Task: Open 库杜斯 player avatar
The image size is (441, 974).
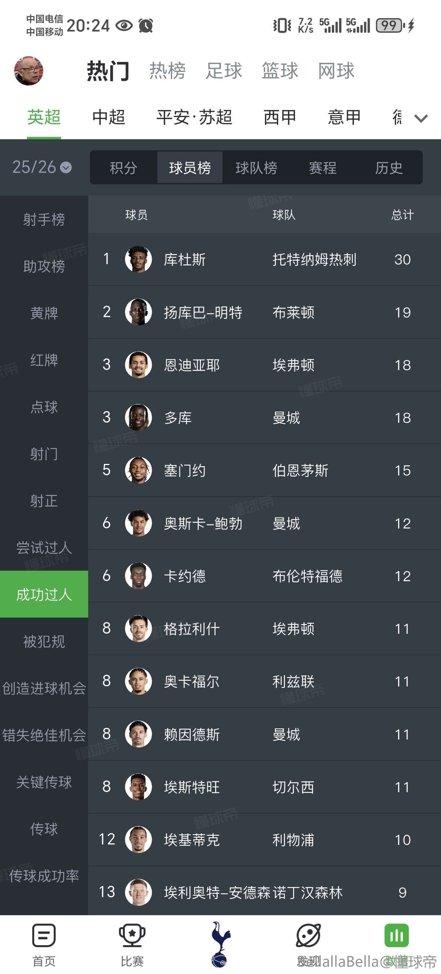Action: (138, 259)
